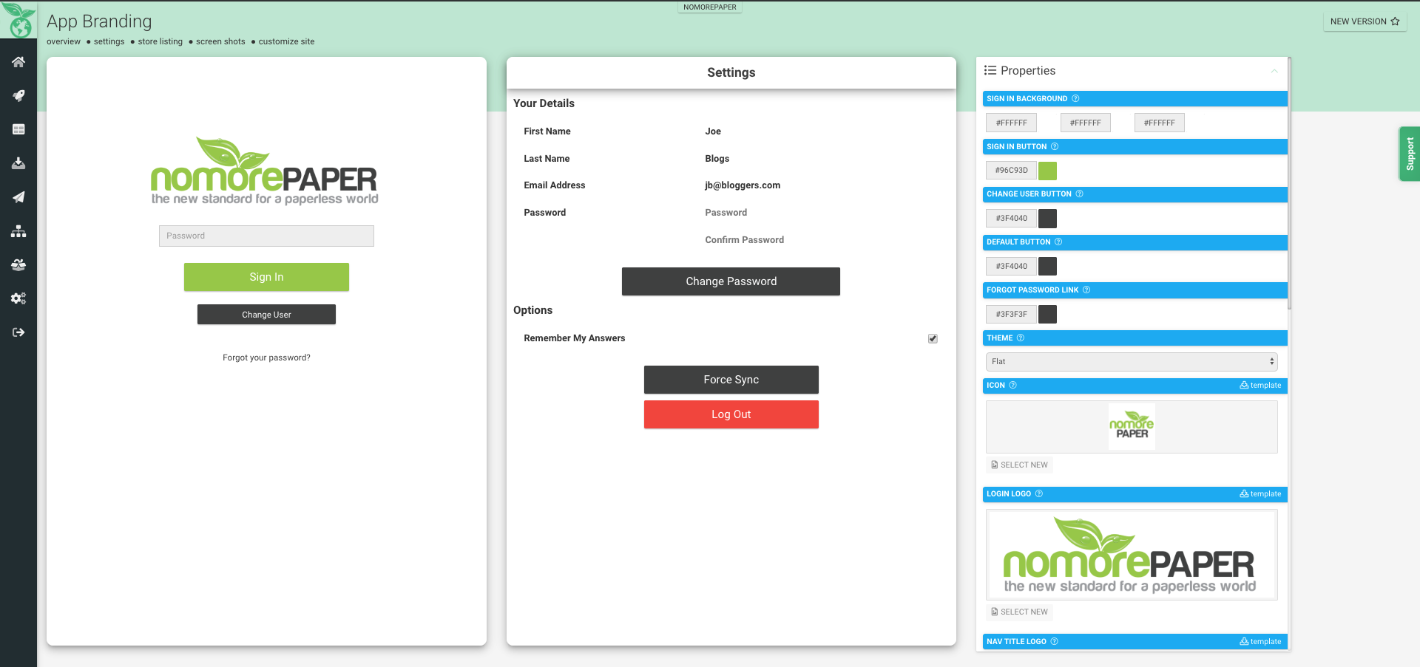This screenshot has width=1420, height=667.
Task: Click the NEW VERSION button
Action: 1365,21
